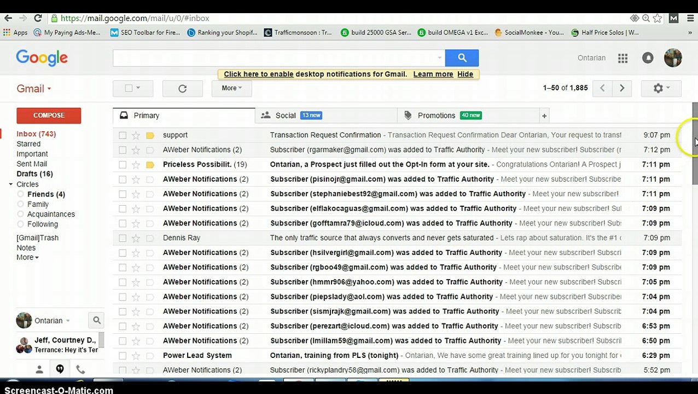The height and width of the screenshot is (394, 698).
Task: Go to the older messages arrow
Action: (x=622, y=88)
